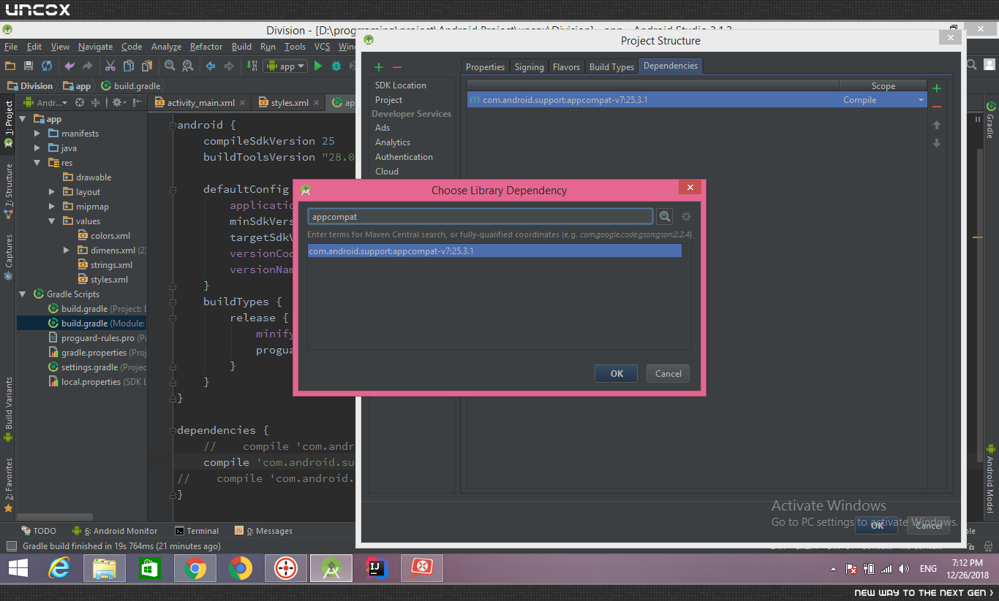Click the Open folder icon in main toolbar
The width and height of the screenshot is (999, 601).
[x=10, y=66]
